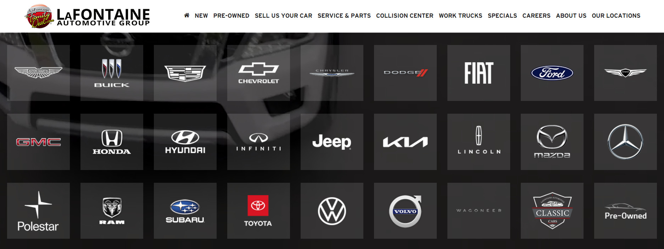
Task: Open the NEW menu item
Action: pyautogui.click(x=201, y=16)
